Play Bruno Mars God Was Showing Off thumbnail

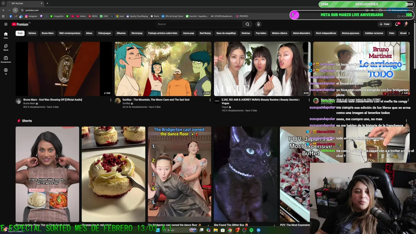coord(64,69)
